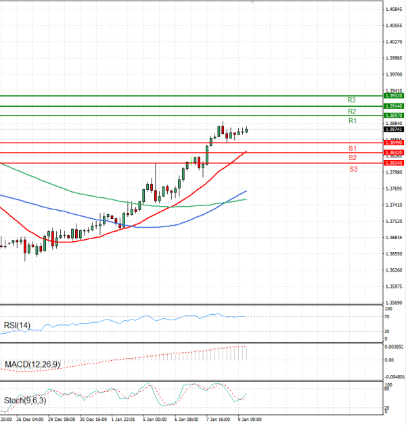This screenshot has height=425, width=406.
Task: Click the chart shift triangle marker at top
Action: click(x=252, y=4)
